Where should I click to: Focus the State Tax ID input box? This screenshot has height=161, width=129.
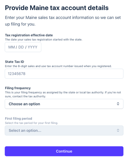tap(64, 74)
